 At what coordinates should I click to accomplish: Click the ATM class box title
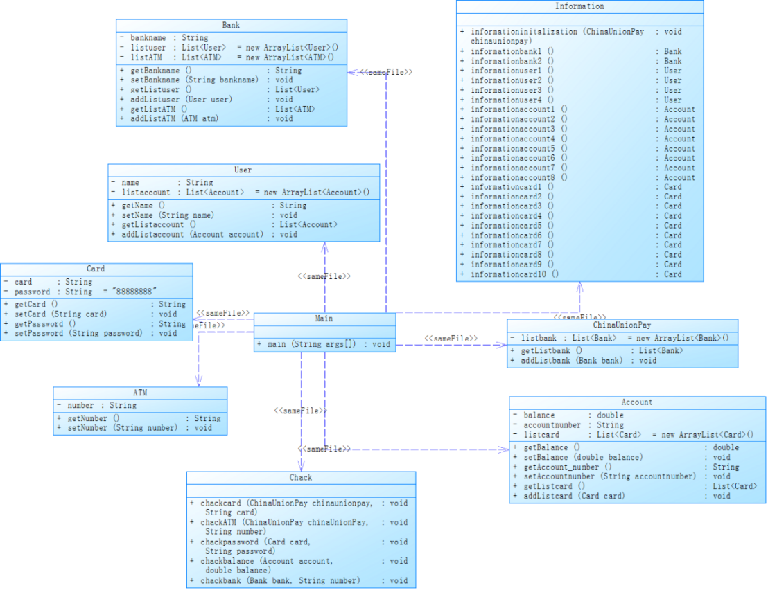click(x=140, y=393)
